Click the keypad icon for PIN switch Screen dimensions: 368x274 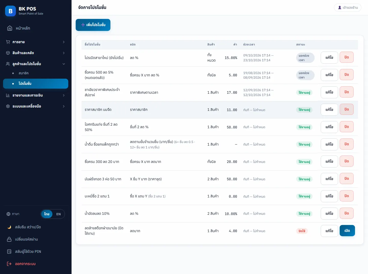tap(9, 252)
